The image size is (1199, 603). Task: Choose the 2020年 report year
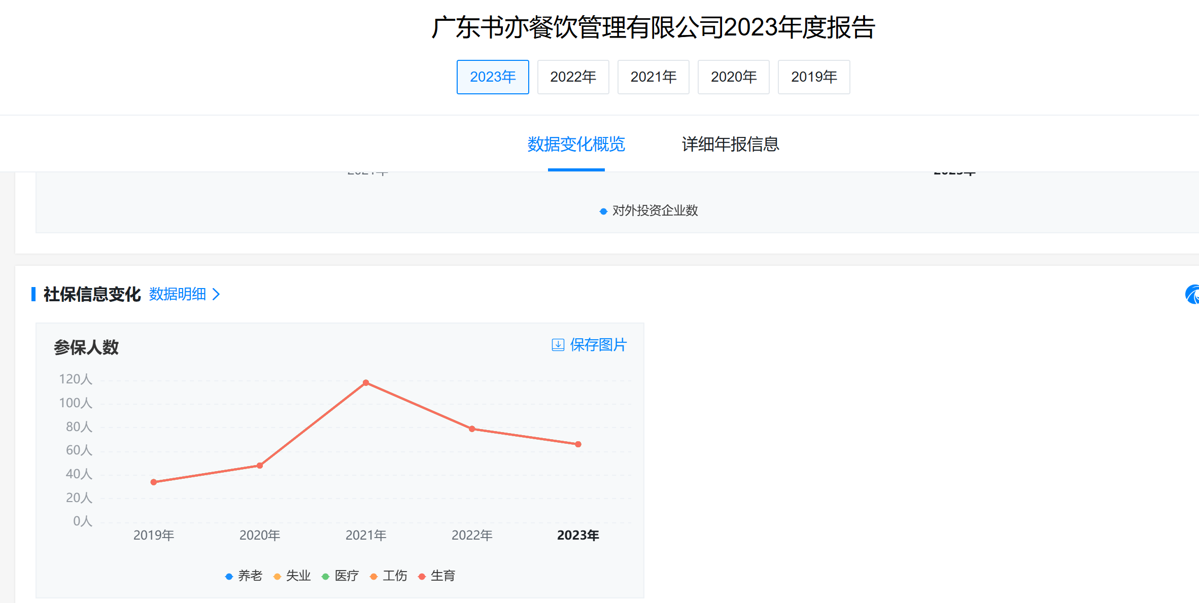pos(733,77)
